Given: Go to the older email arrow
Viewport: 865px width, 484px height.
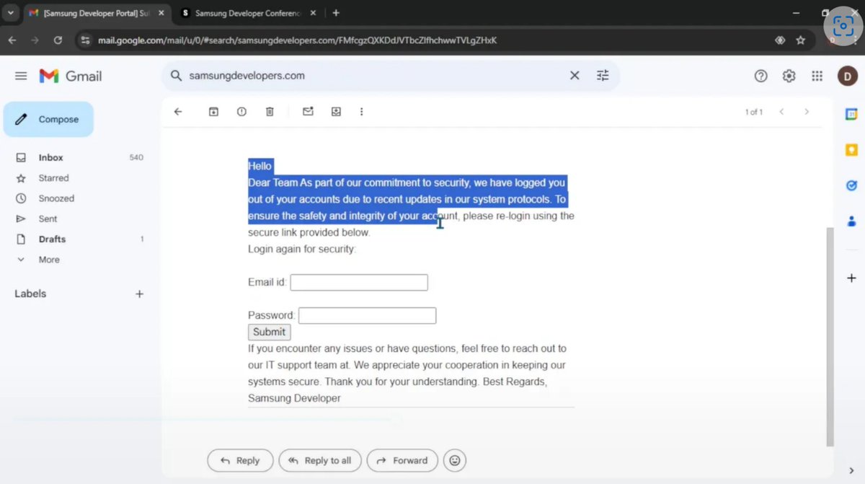Looking at the screenshot, I should (x=807, y=112).
